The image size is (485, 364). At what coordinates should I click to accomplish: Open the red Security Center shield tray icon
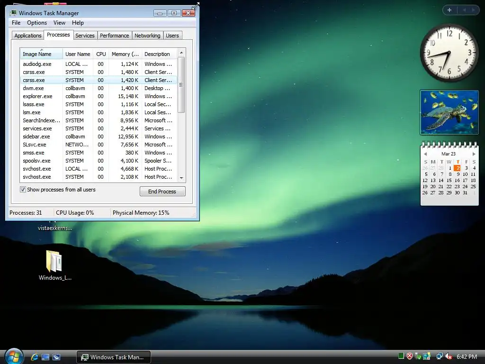pos(410,356)
